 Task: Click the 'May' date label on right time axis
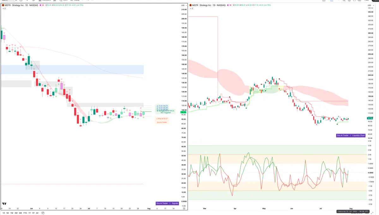(x=264, y=208)
